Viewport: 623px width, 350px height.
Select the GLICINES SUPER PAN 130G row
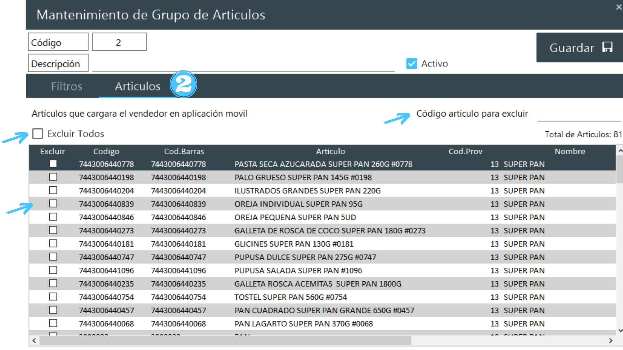tap(294, 244)
